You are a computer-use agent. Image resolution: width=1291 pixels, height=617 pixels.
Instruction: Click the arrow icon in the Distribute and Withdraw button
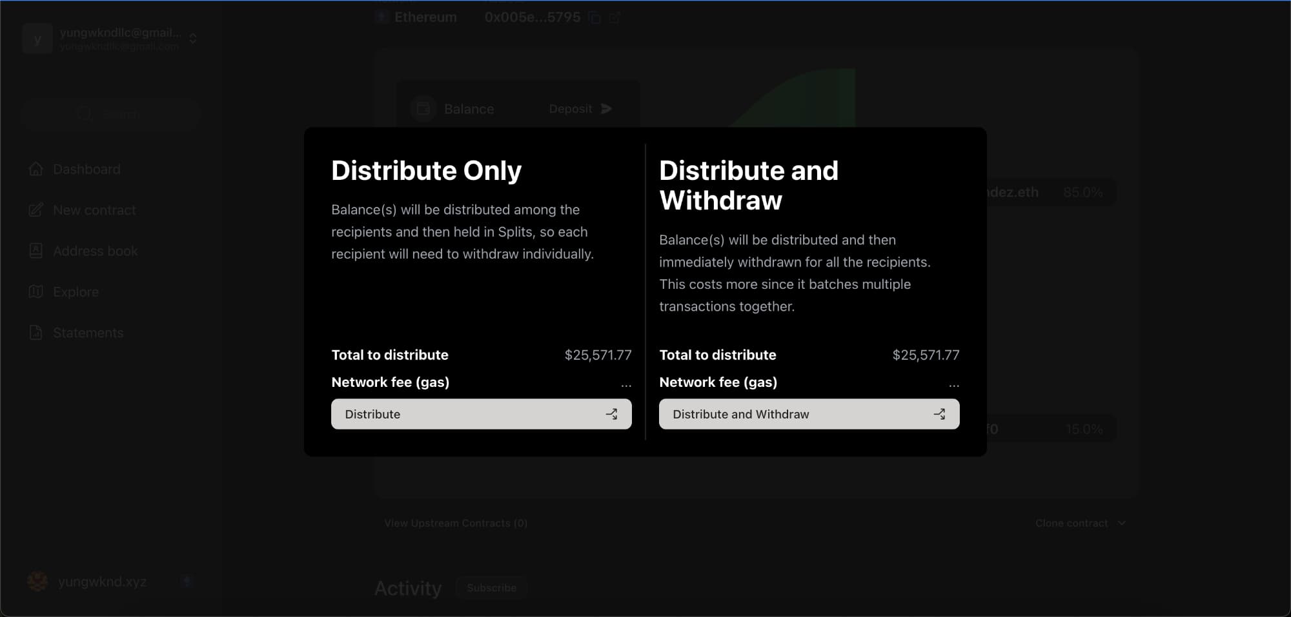coord(939,414)
